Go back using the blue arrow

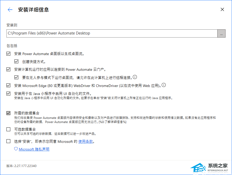[10, 10]
